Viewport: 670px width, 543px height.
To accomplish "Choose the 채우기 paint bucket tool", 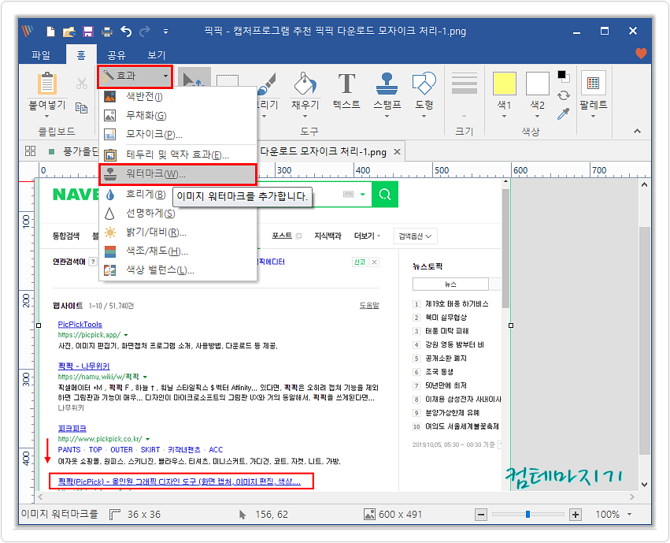I will click(x=305, y=83).
